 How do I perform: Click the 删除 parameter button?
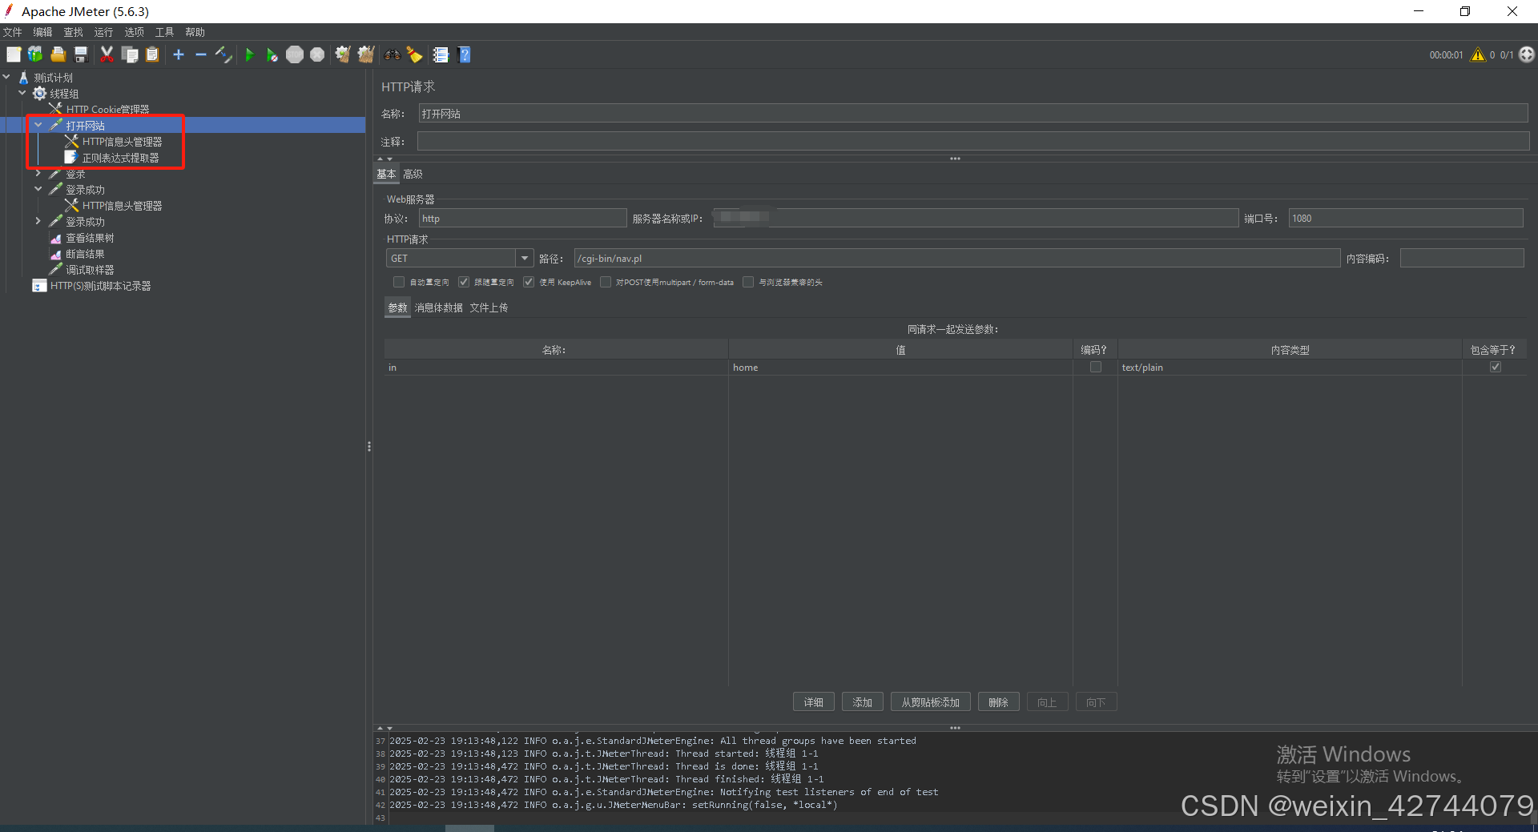[999, 702]
